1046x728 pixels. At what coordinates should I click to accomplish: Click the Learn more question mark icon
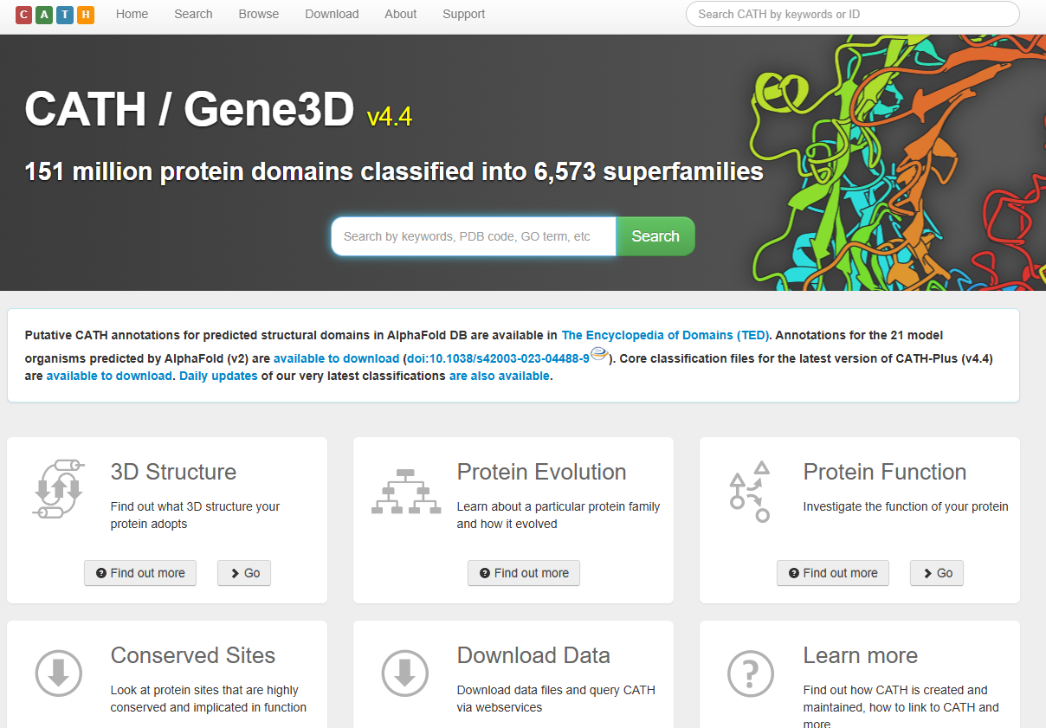point(751,673)
